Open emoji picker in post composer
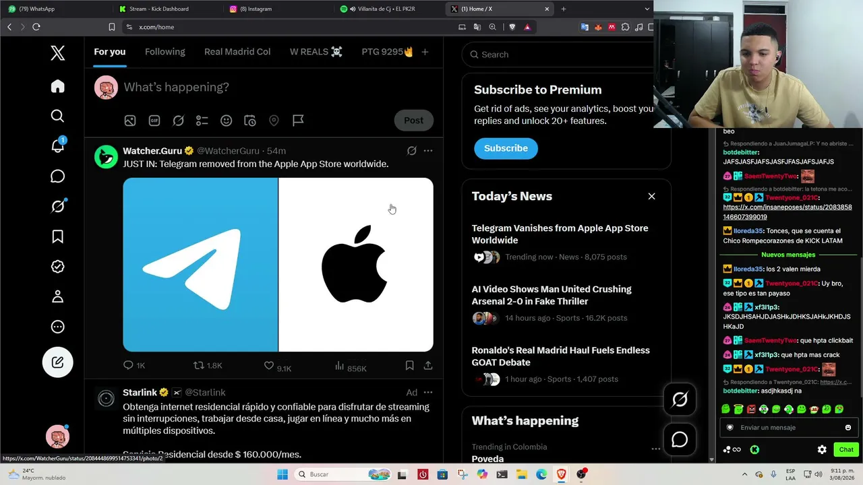 227,121
